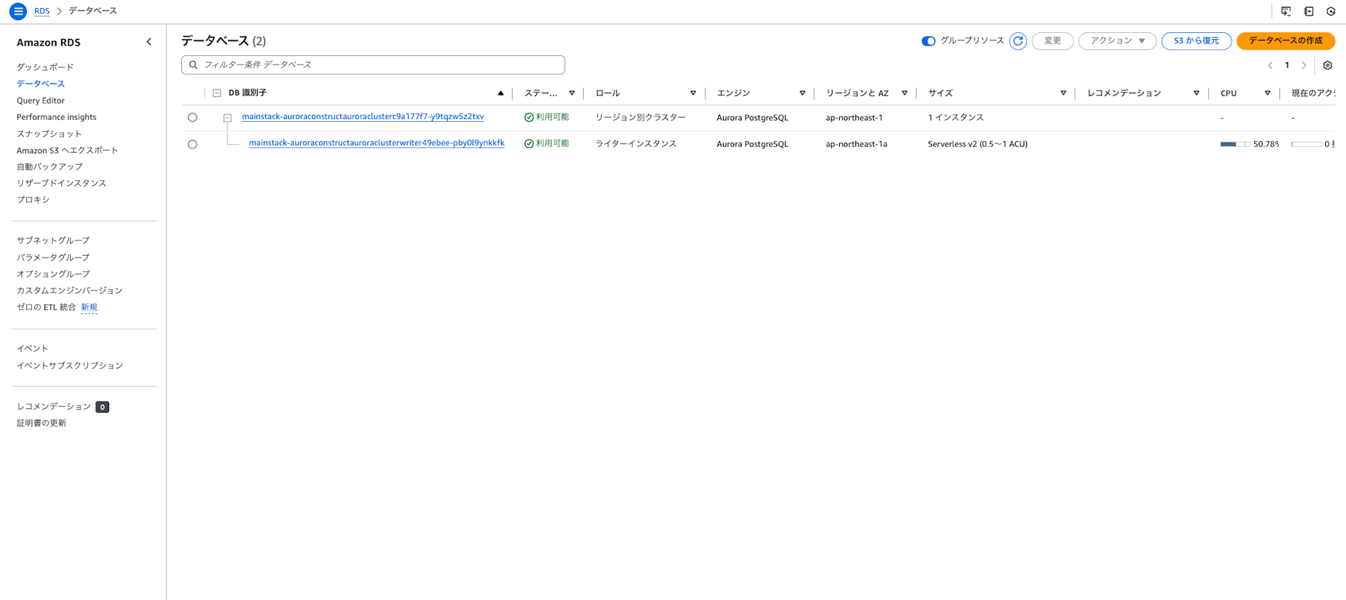
Task: Sort by エンジン column arrow
Action: [x=802, y=93]
